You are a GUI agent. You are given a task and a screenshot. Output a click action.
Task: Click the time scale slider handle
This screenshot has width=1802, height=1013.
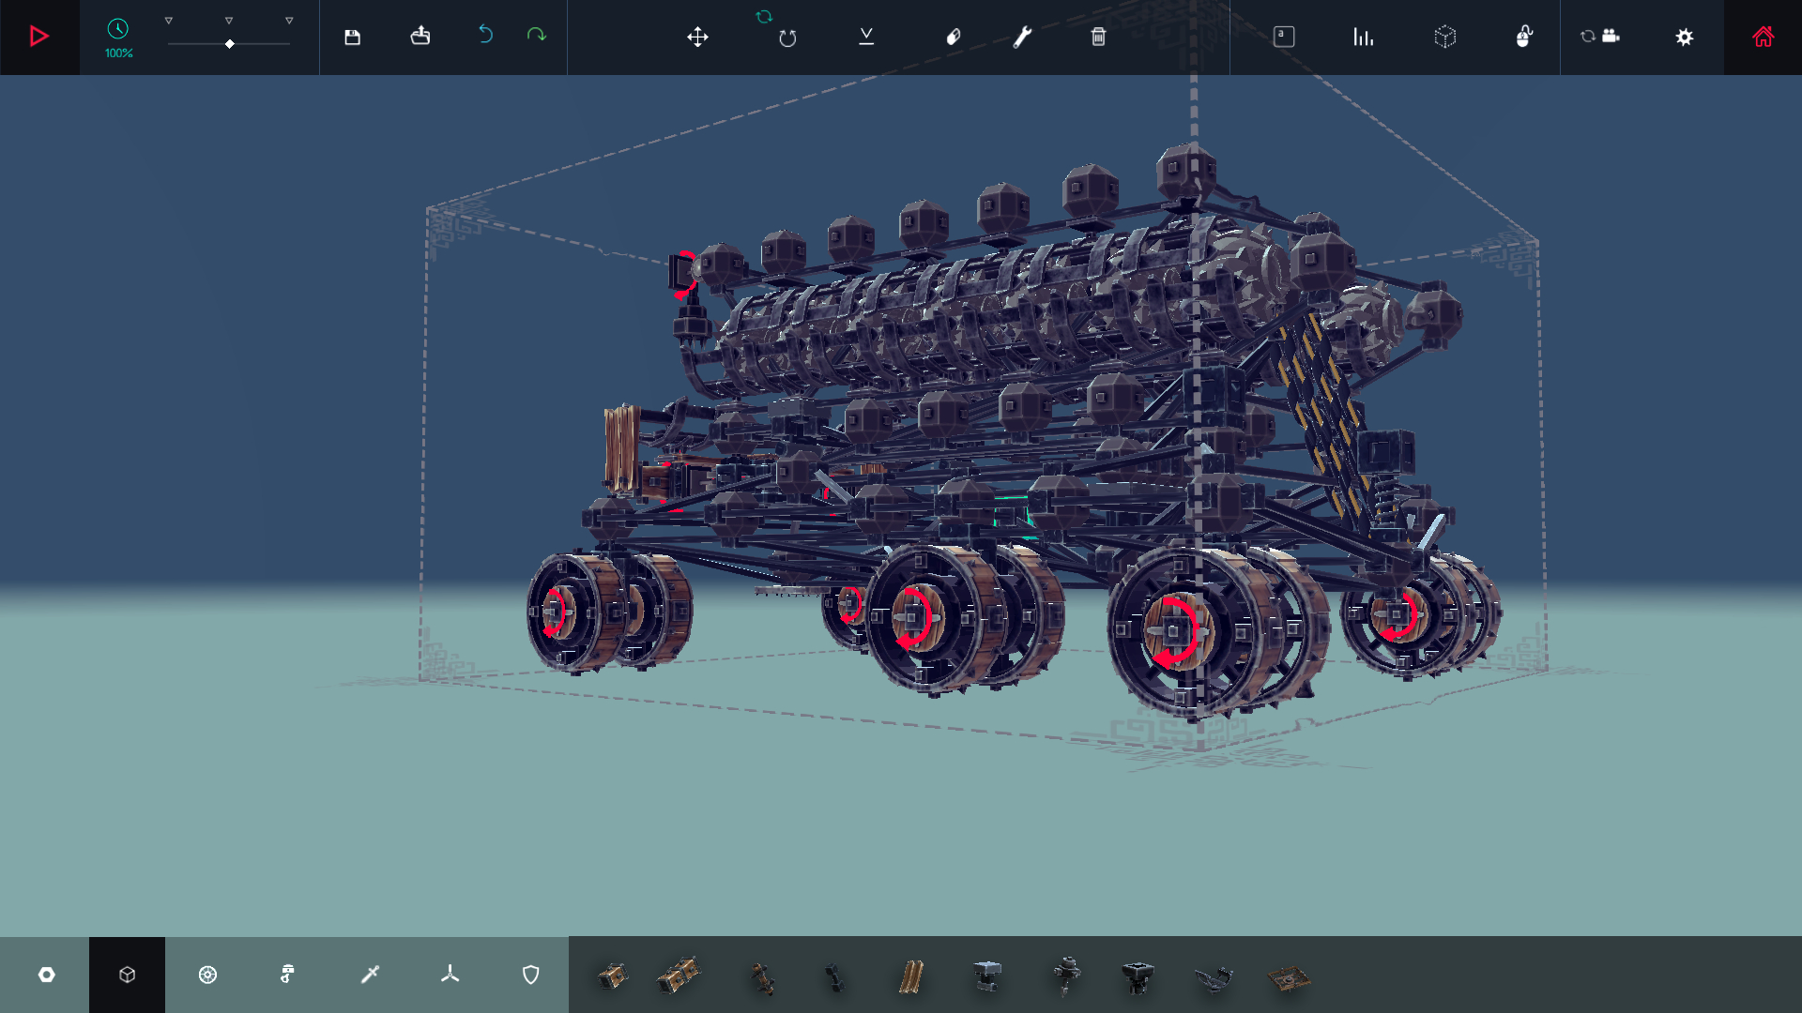[230, 44]
